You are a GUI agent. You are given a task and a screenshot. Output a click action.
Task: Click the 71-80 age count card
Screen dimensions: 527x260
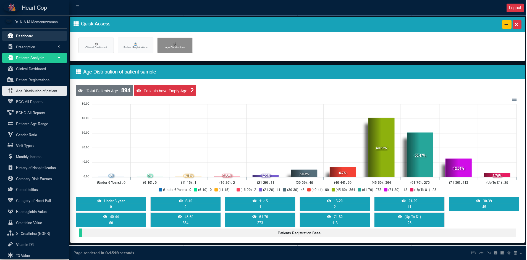[335, 220]
